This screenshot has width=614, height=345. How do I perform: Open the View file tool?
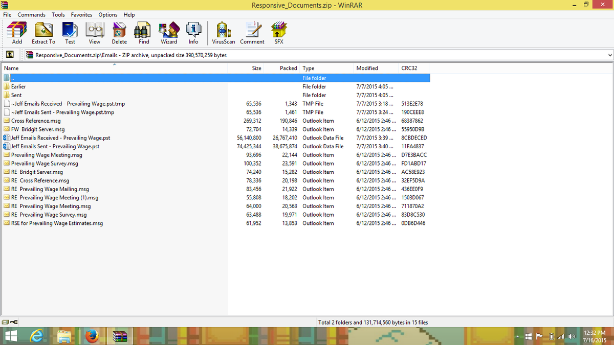pos(95,33)
